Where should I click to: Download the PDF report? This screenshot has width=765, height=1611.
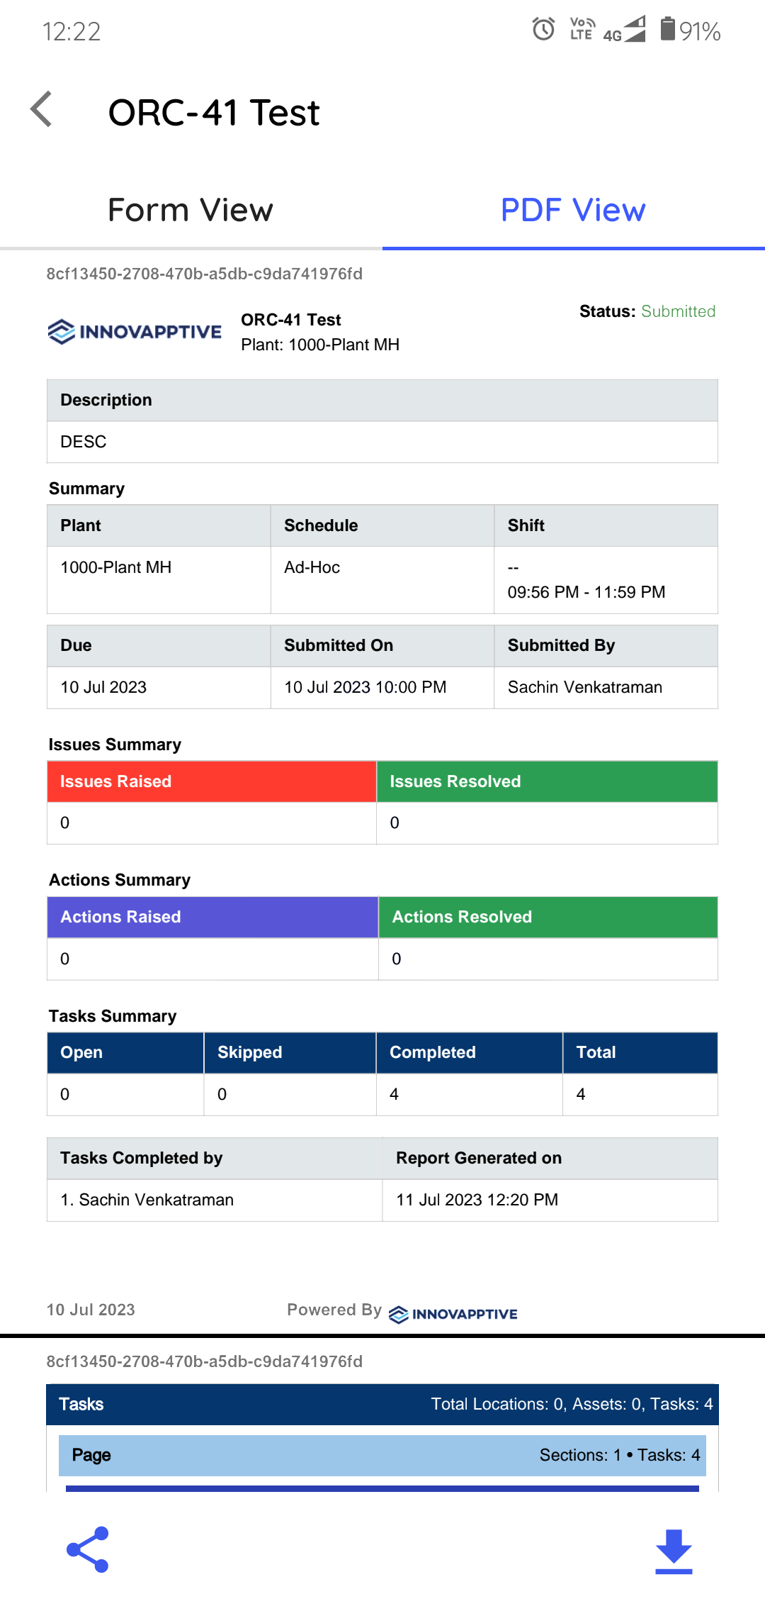click(x=674, y=1551)
